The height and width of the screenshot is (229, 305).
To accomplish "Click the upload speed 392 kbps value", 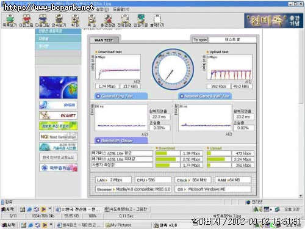I will [x=218, y=86].
